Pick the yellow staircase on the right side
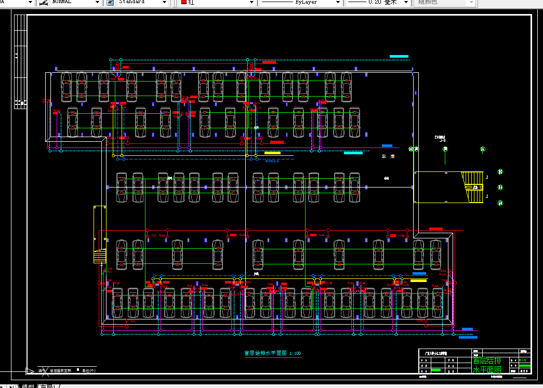 [x=473, y=187]
